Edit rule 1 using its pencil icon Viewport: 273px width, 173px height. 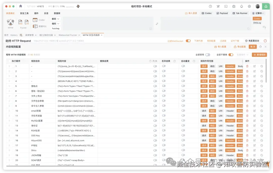tap(255, 66)
